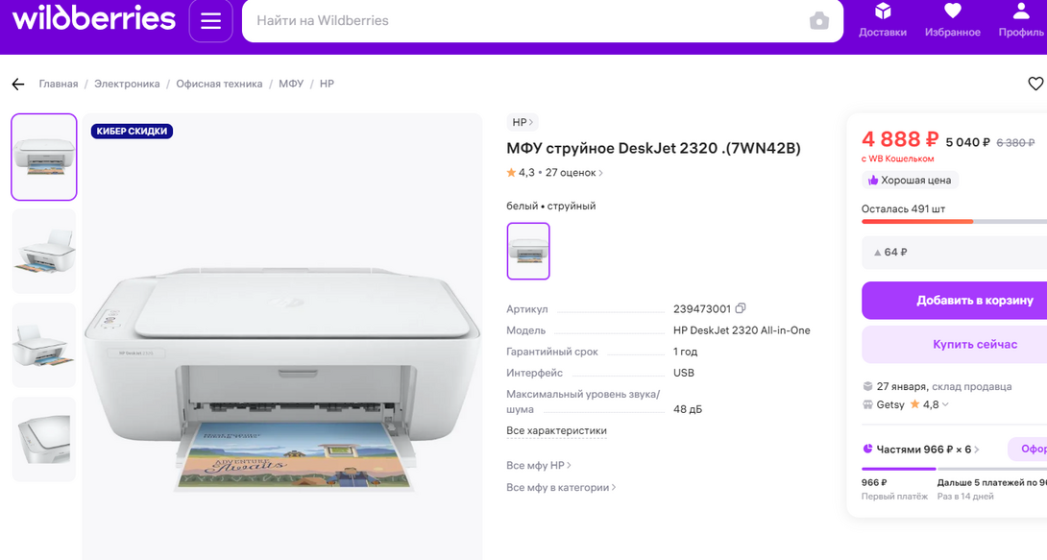
Task: Open the Доставка delivery icon
Action: pos(882,20)
